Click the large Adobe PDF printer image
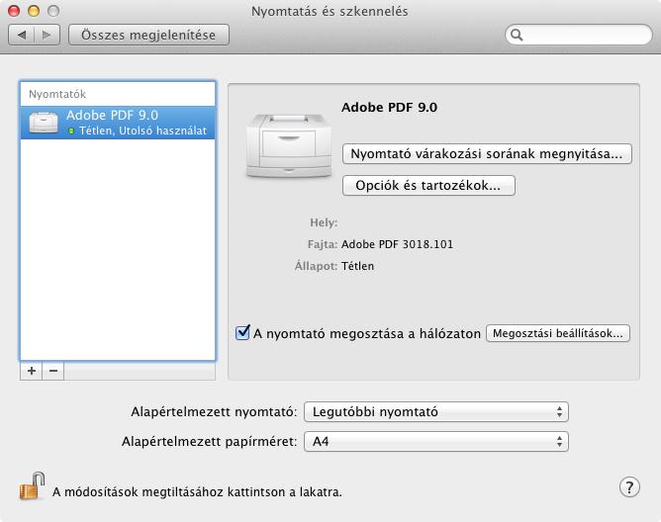Image resolution: width=661 pixels, height=522 pixels. pos(289,145)
